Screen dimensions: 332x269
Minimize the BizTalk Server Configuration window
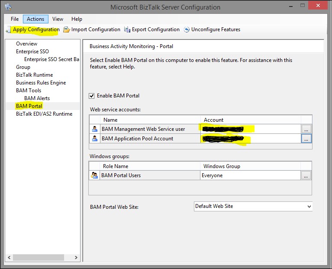click(x=291, y=6)
